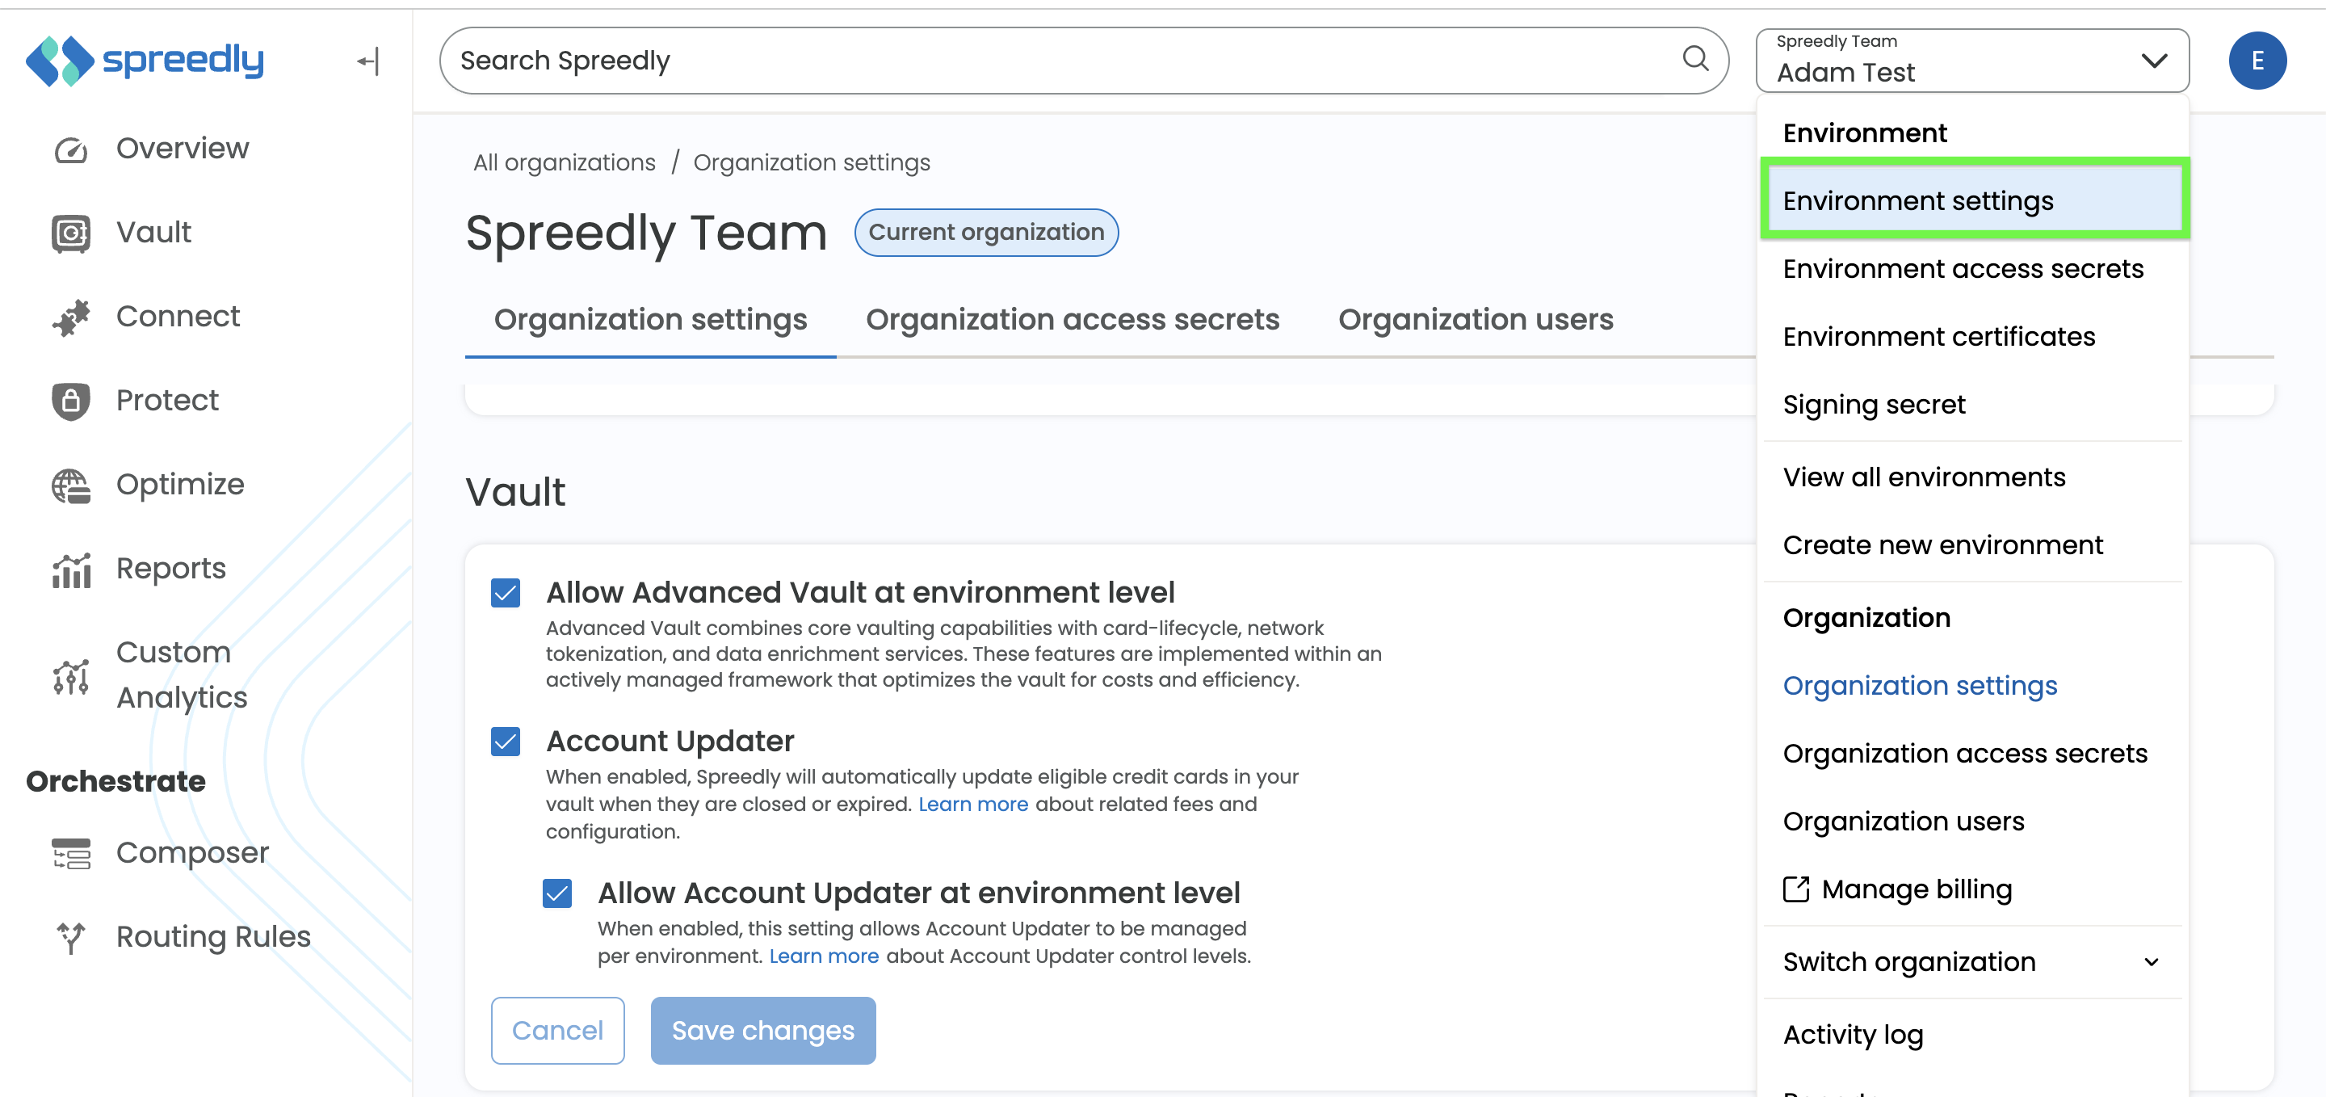Switch to Organization users tab

pyautogui.click(x=1476, y=320)
